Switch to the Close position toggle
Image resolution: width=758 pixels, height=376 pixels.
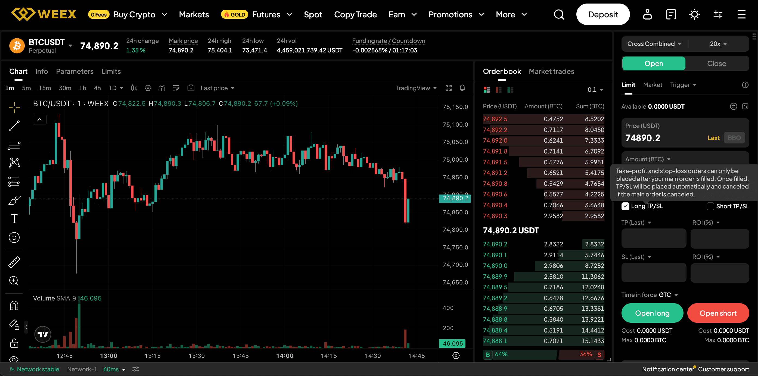[x=716, y=64]
